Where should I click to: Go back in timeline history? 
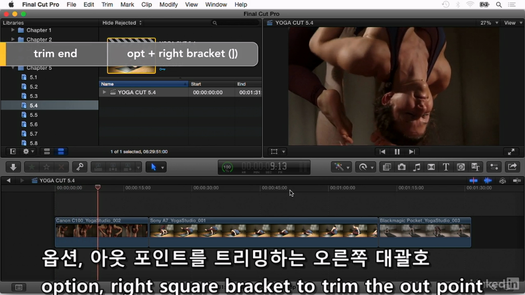coord(8,181)
